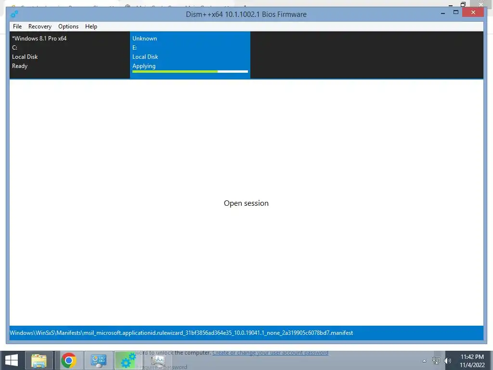Open the File menu
Viewport: 493px width, 370px height.
[17, 26]
